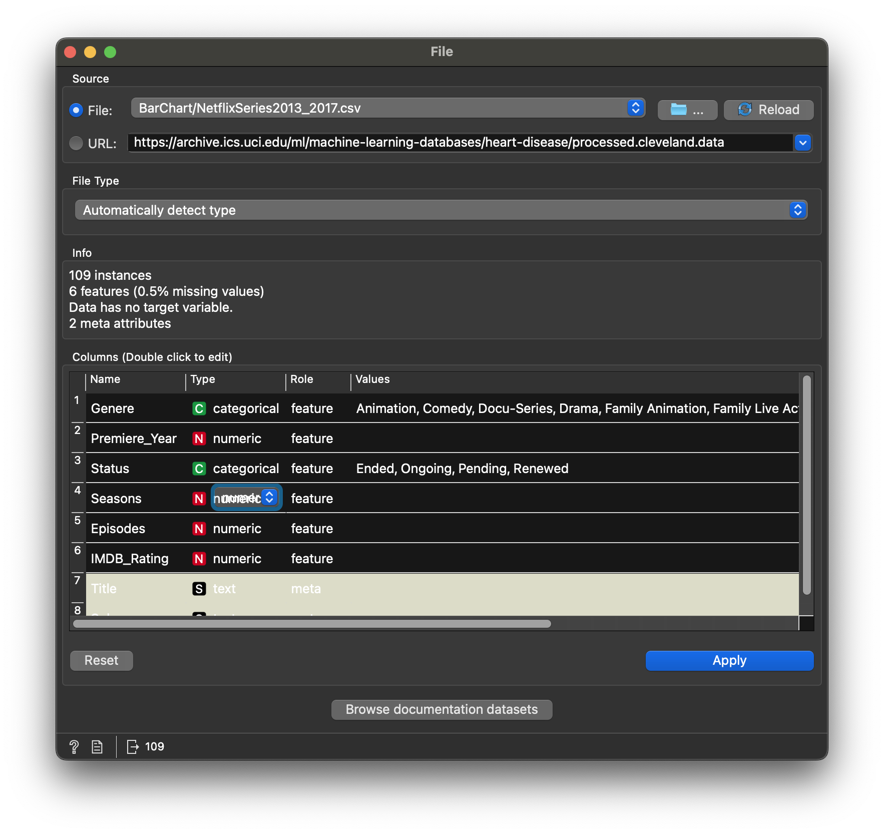884x834 pixels.
Task: Open the Automatically detect type dropdown
Action: pyautogui.click(x=440, y=210)
